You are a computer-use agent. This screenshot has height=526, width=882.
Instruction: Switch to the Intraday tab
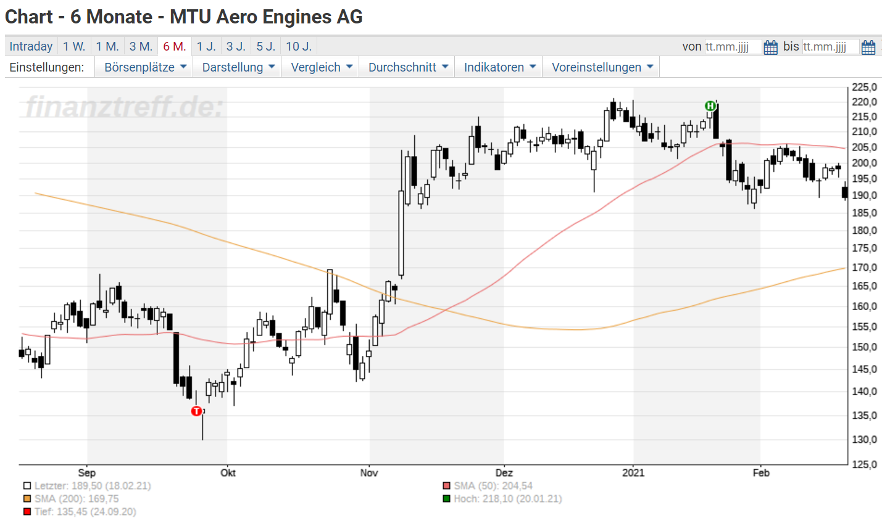pos(31,46)
